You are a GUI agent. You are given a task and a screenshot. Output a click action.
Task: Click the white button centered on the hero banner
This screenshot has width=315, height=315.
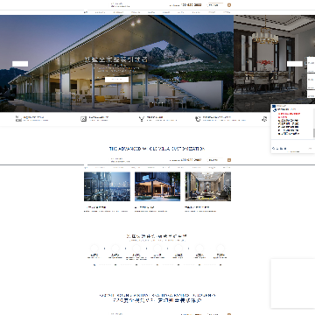pos(116,80)
